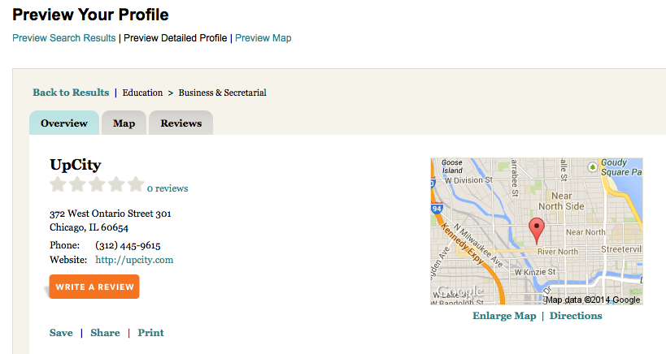
Task: Switch to the Overview tab
Action: [x=63, y=123]
